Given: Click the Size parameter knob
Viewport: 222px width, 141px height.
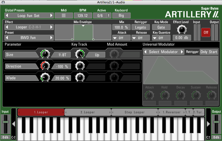Looking at the screenshot, I should 45,54.
